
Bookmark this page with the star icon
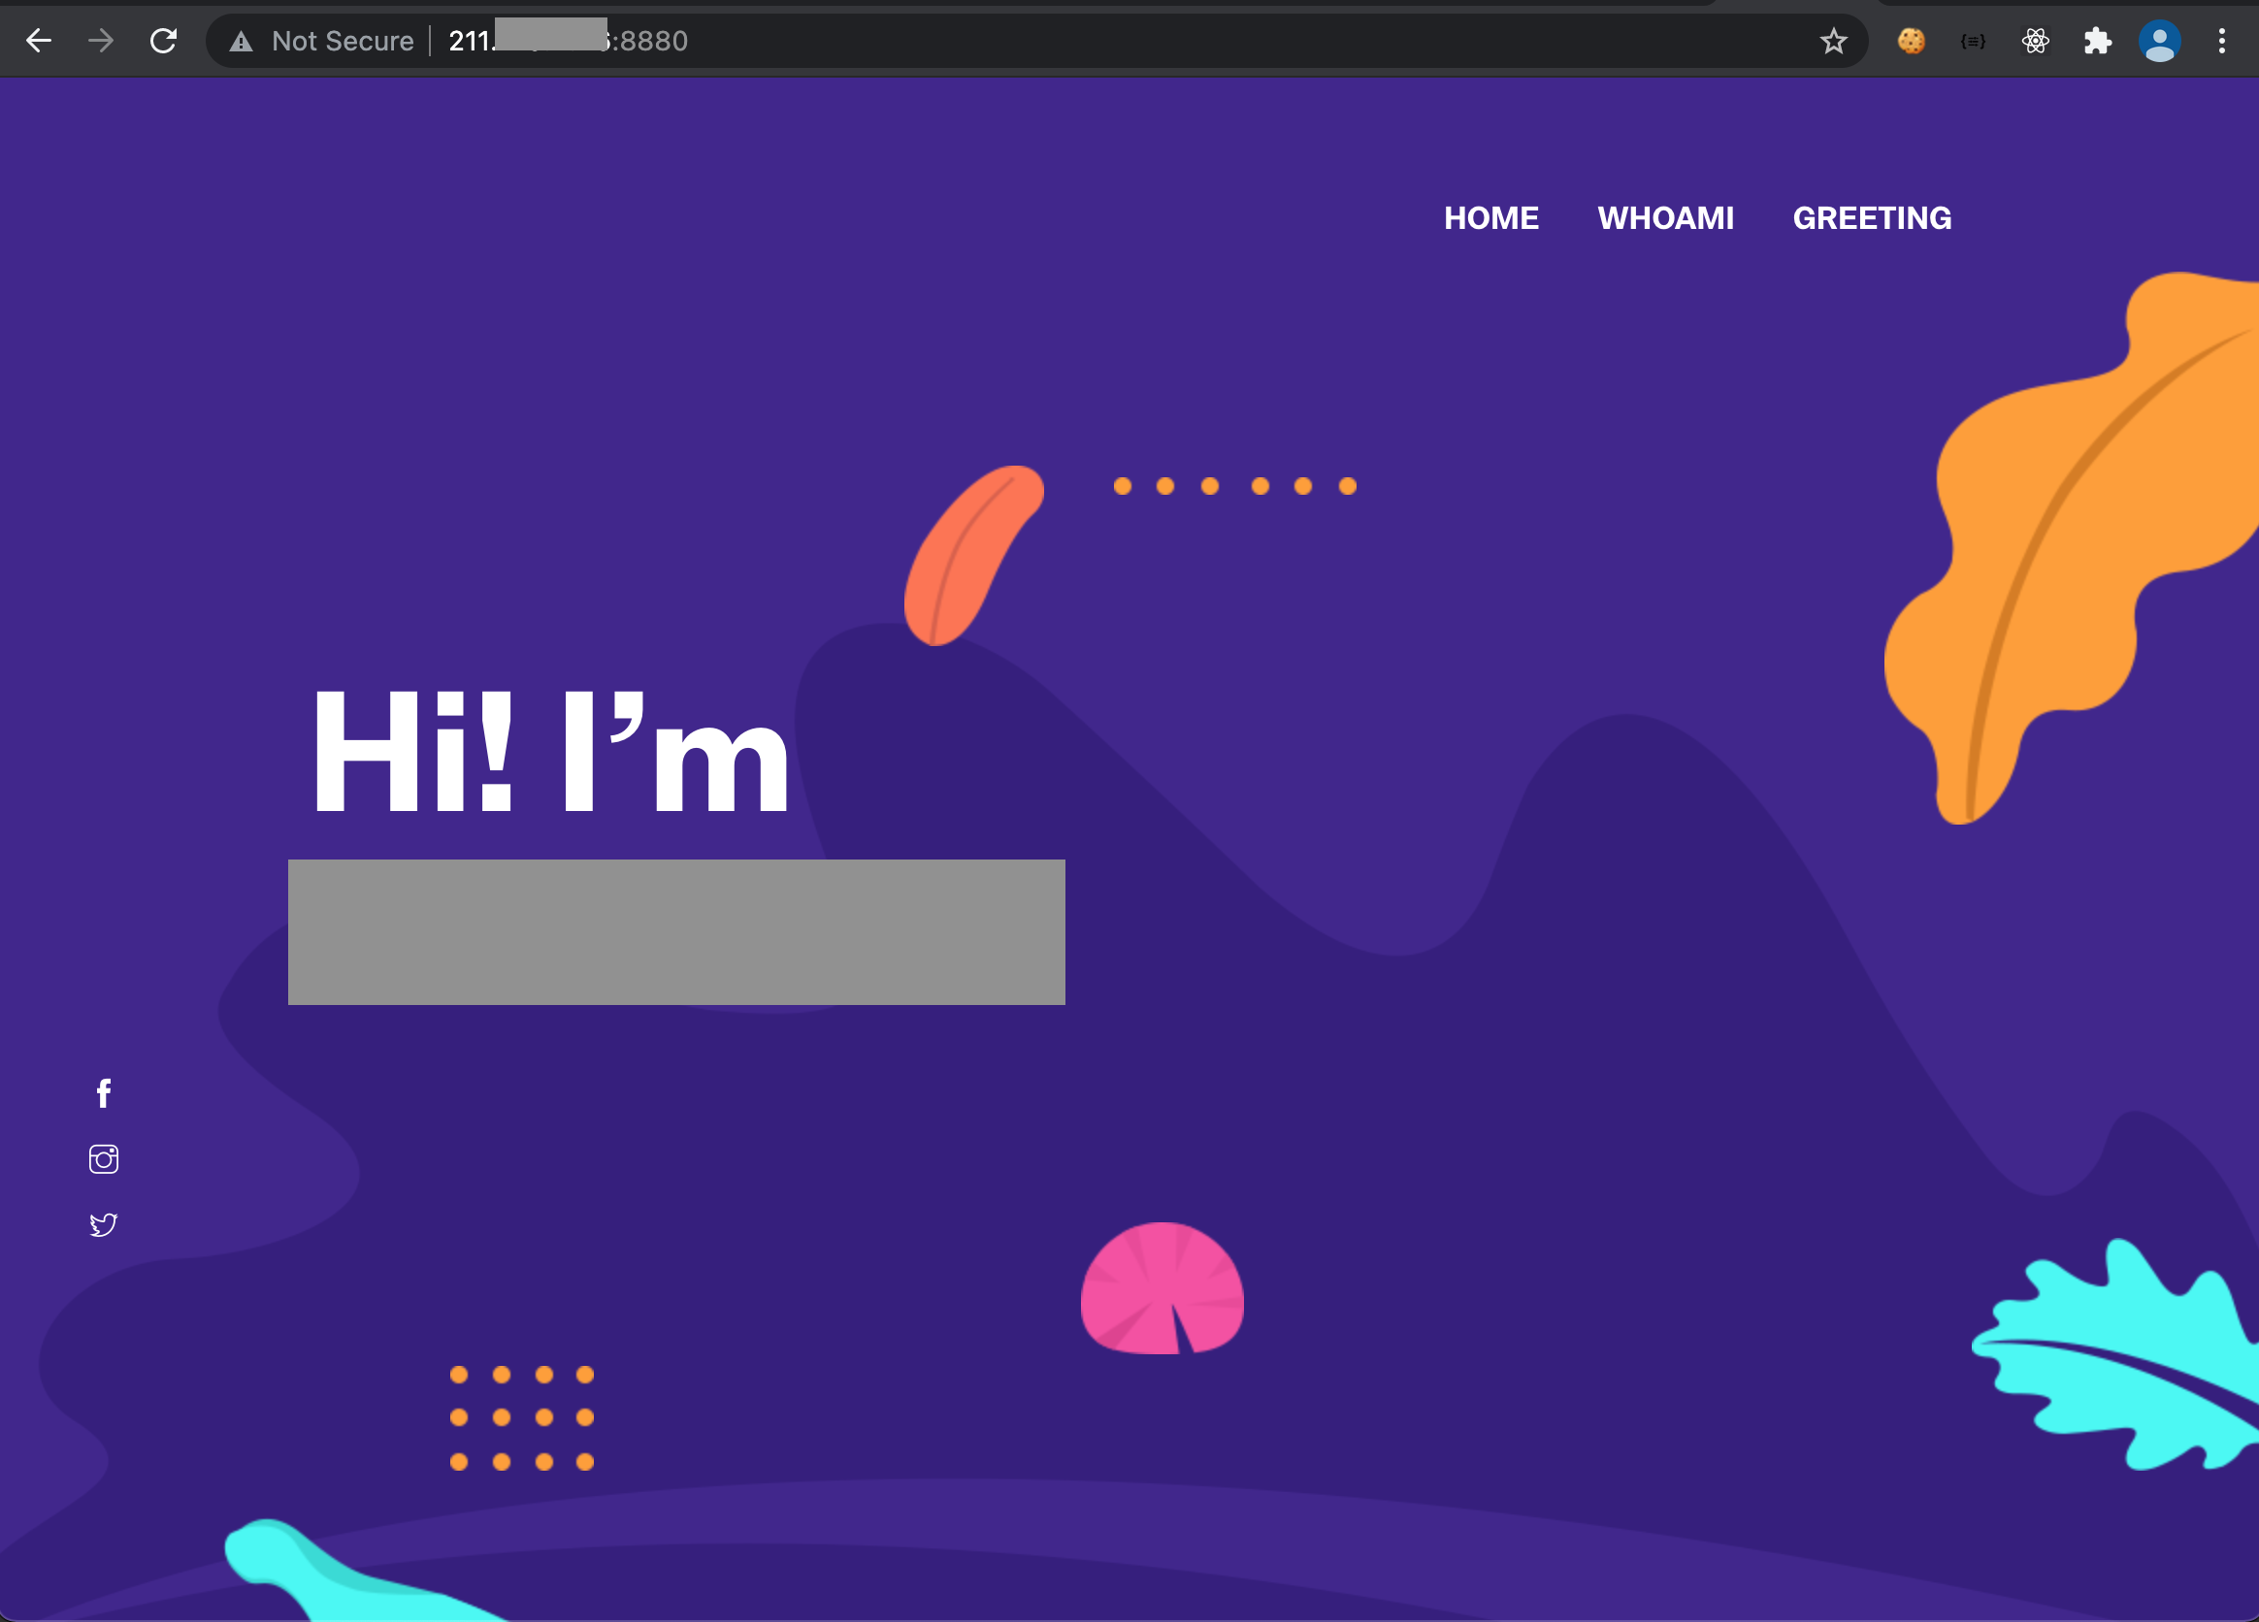point(1834,41)
